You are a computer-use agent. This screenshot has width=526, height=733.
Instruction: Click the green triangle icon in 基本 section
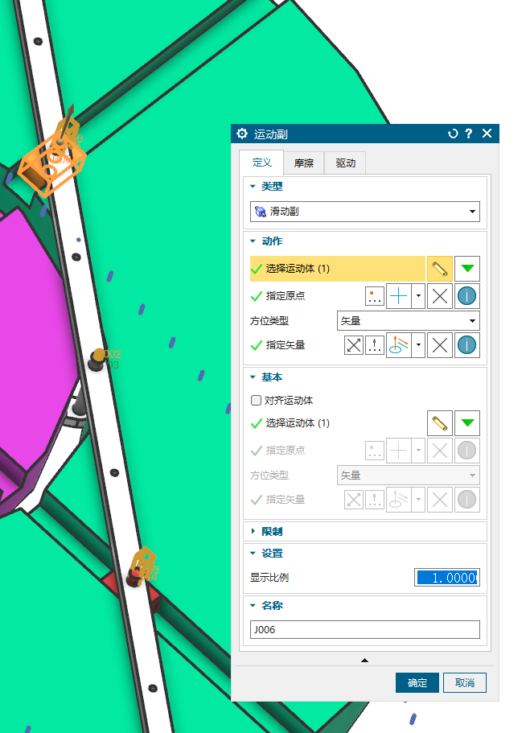pyautogui.click(x=467, y=422)
